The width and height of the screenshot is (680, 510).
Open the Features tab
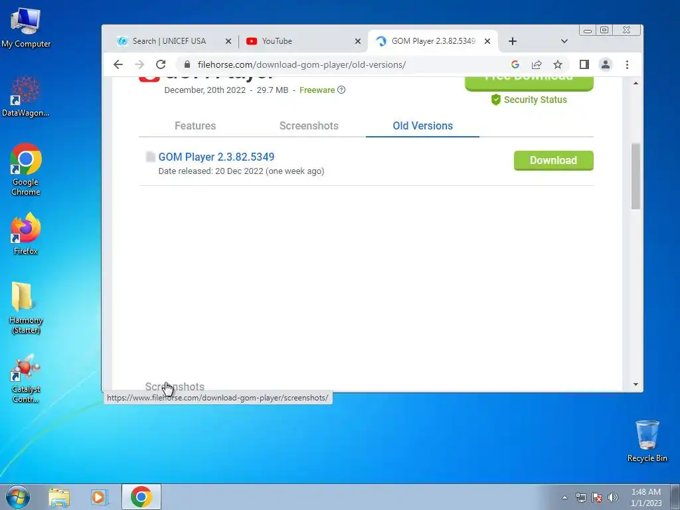(x=195, y=126)
